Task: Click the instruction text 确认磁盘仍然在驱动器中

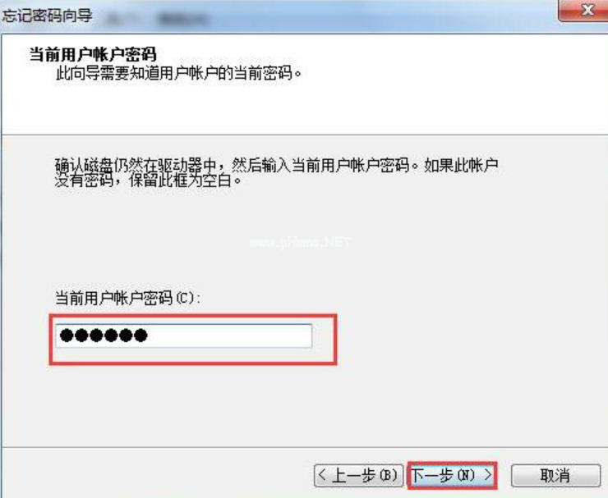Action: point(136,166)
